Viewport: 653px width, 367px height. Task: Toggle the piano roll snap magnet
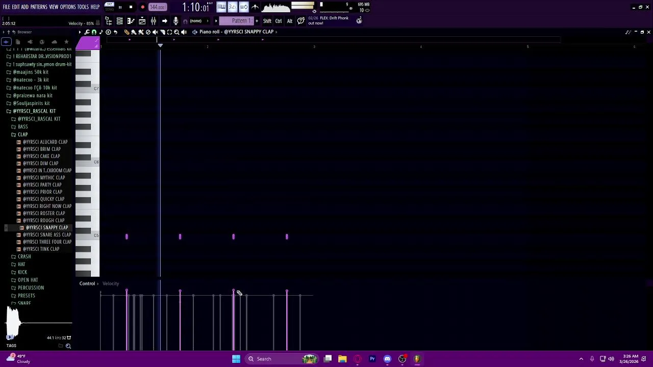94,32
